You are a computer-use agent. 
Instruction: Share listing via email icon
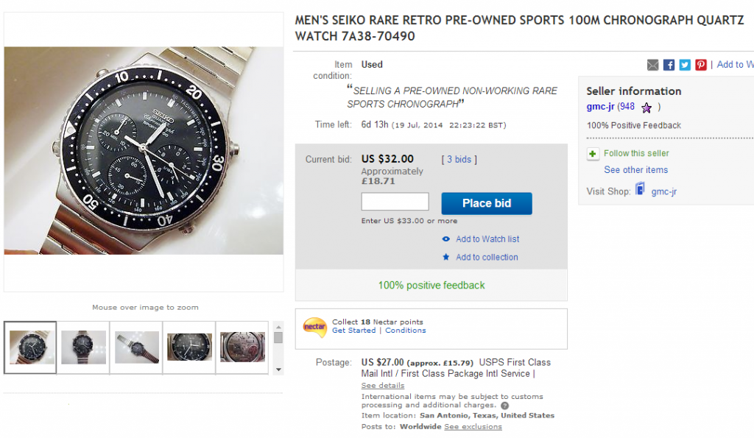[x=652, y=65]
